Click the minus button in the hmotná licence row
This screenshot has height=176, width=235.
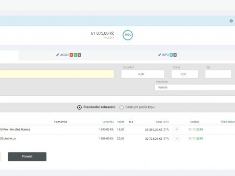click(x=176, y=130)
